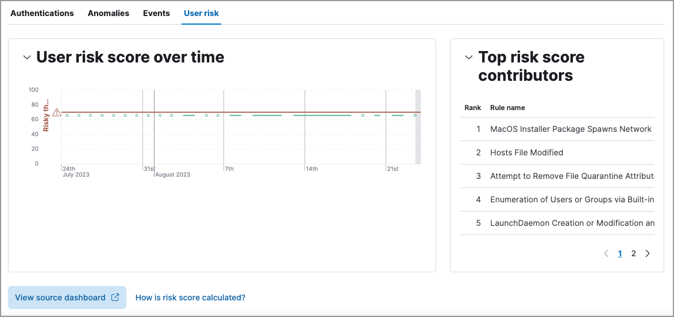Collapse the User risk score over time panel
674x317 pixels.
[x=26, y=57]
